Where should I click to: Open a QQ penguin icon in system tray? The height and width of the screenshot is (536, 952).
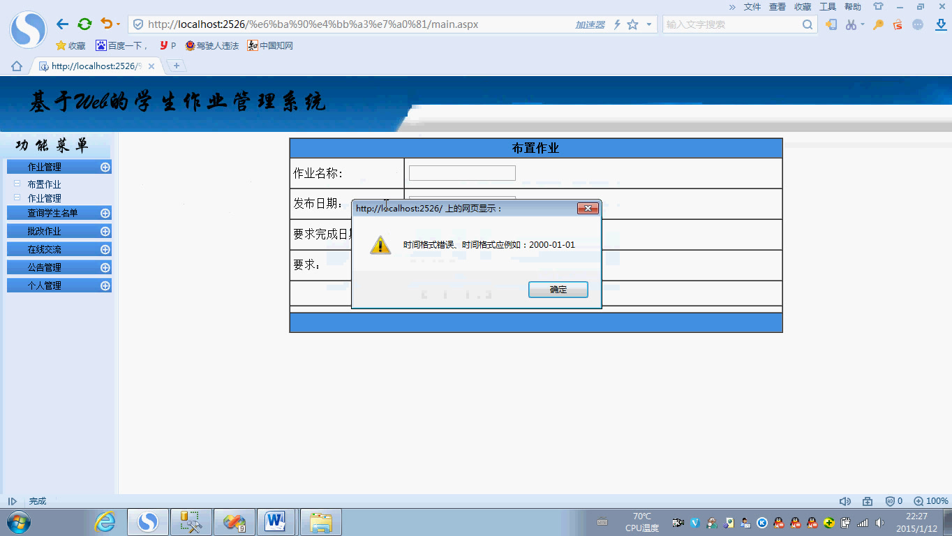point(778,523)
